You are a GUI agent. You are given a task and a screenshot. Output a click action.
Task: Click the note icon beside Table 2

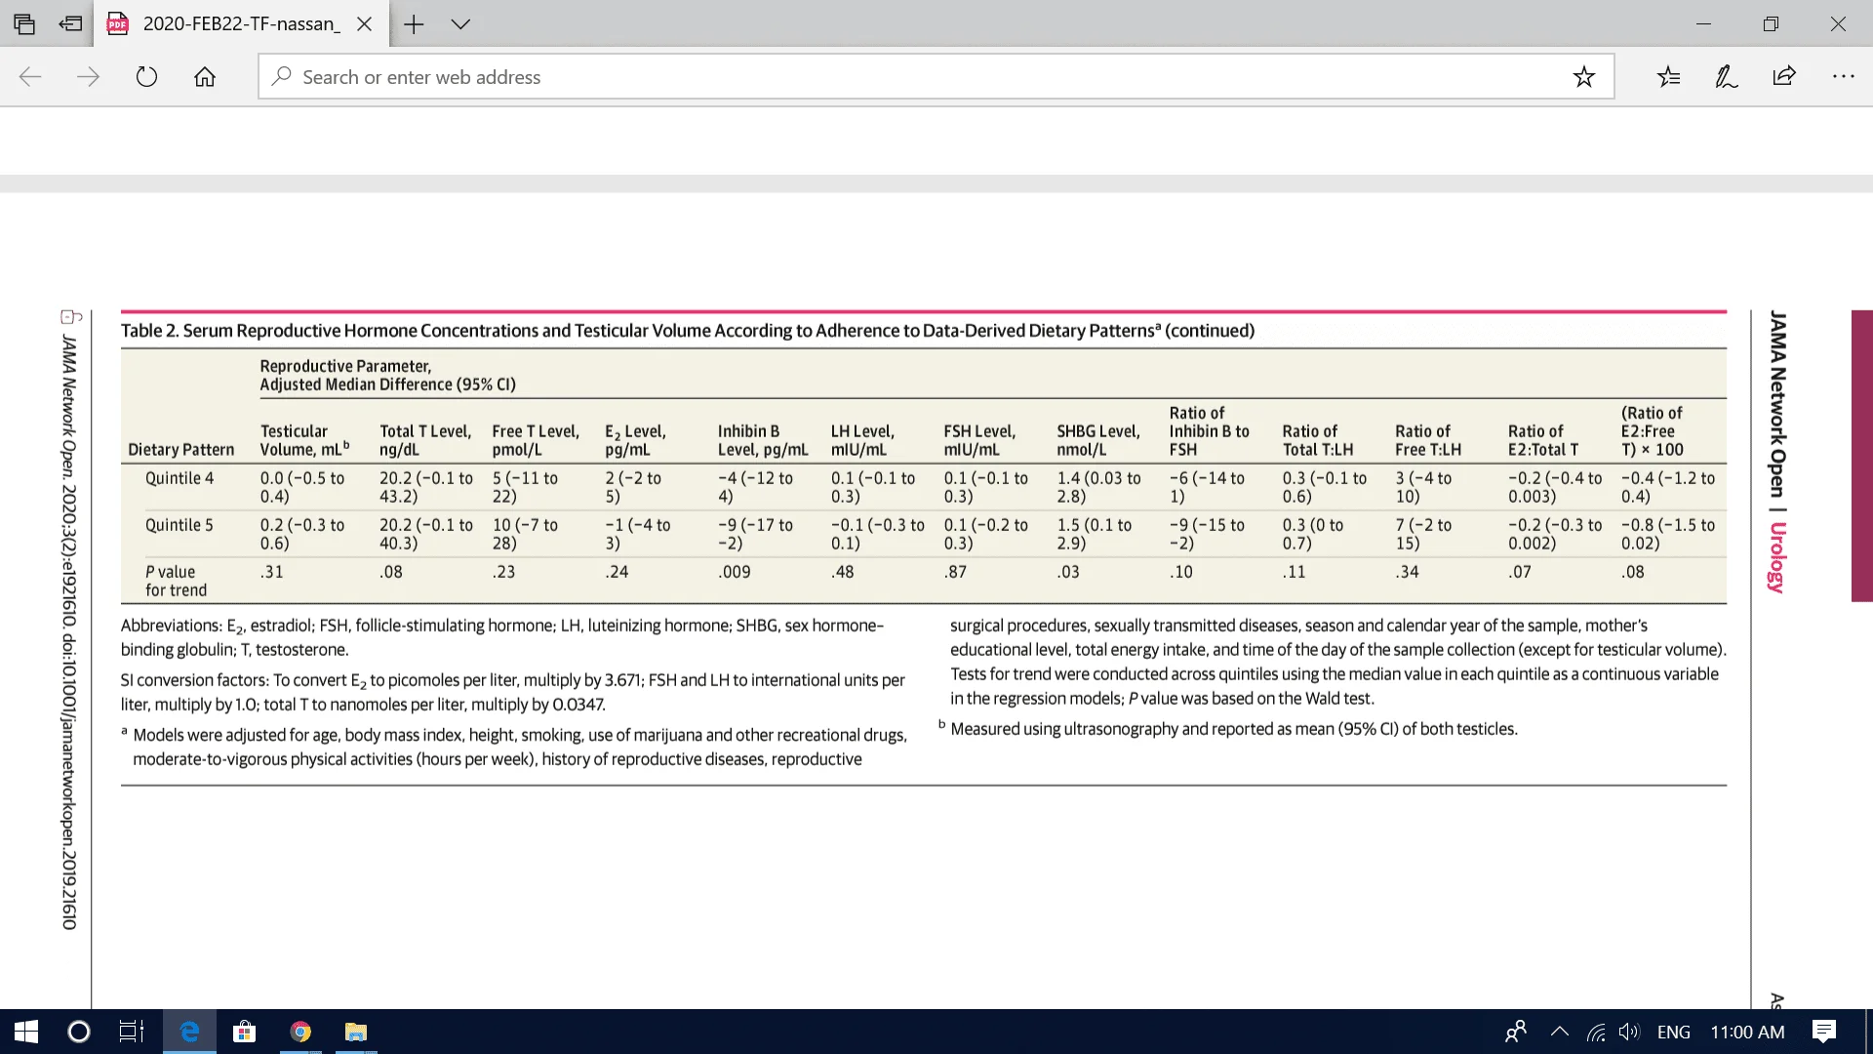71,316
